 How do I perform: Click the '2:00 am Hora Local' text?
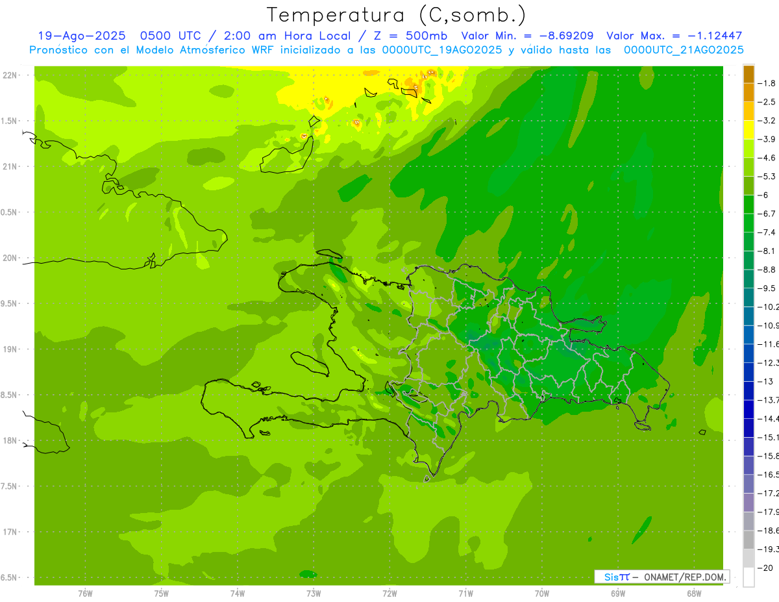pos(286,36)
